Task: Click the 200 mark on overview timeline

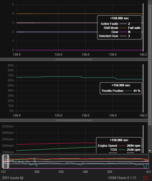Action: point(37,172)
